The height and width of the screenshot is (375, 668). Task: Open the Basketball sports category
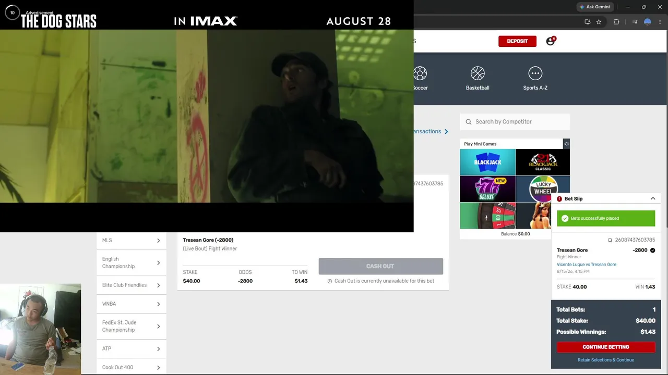[x=478, y=78]
